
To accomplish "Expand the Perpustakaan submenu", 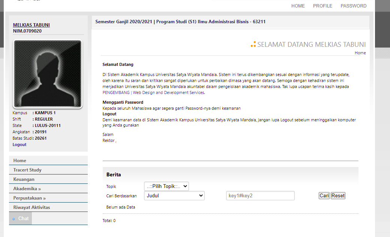I will tap(29, 198).
